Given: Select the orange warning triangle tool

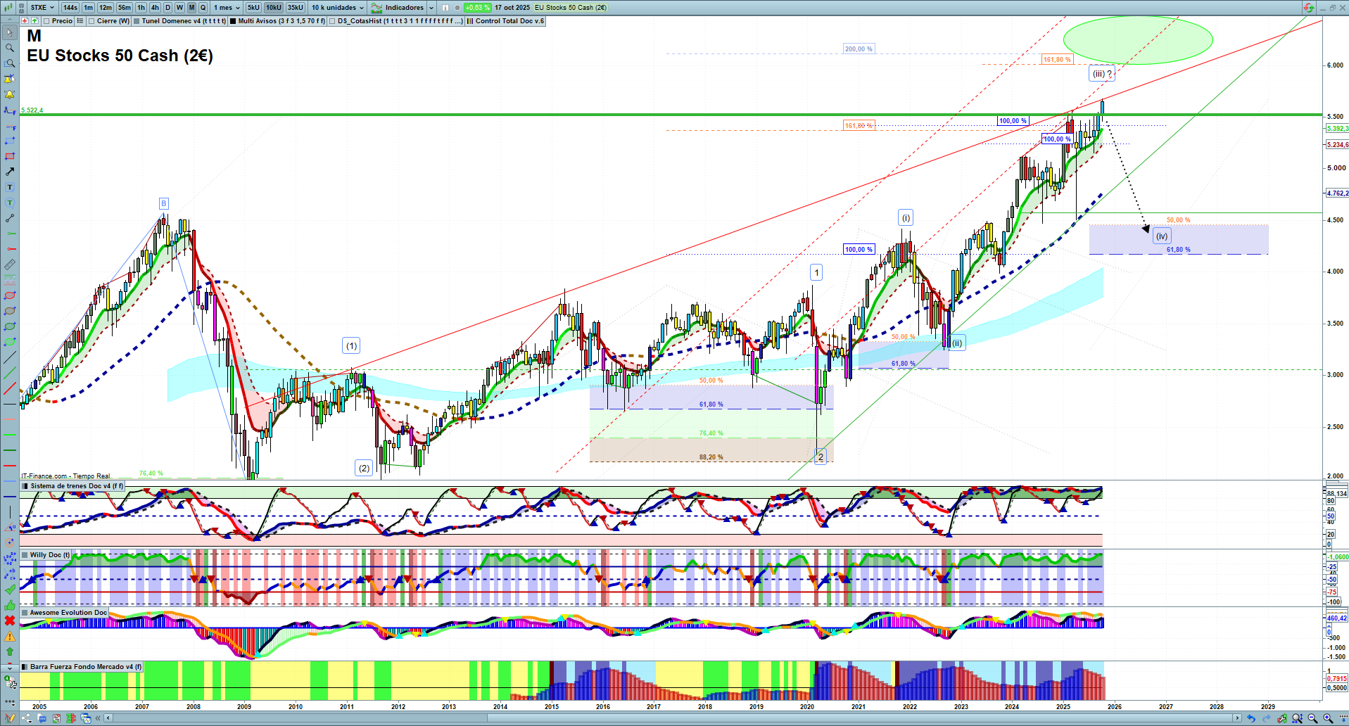Looking at the screenshot, I should tap(10, 636).
